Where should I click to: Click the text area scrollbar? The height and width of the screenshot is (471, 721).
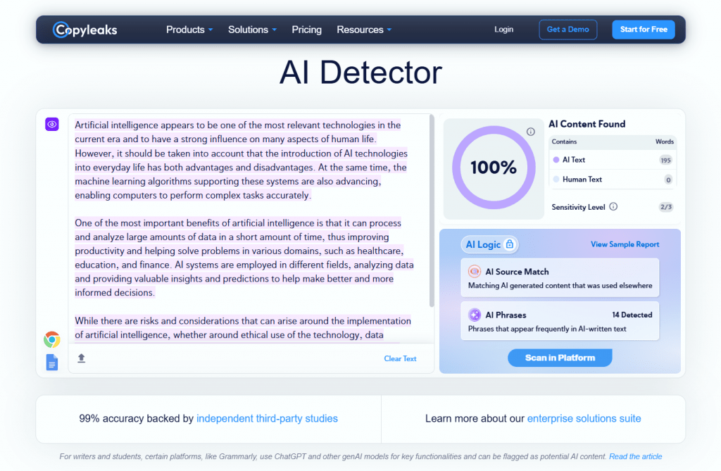[432, 211]
